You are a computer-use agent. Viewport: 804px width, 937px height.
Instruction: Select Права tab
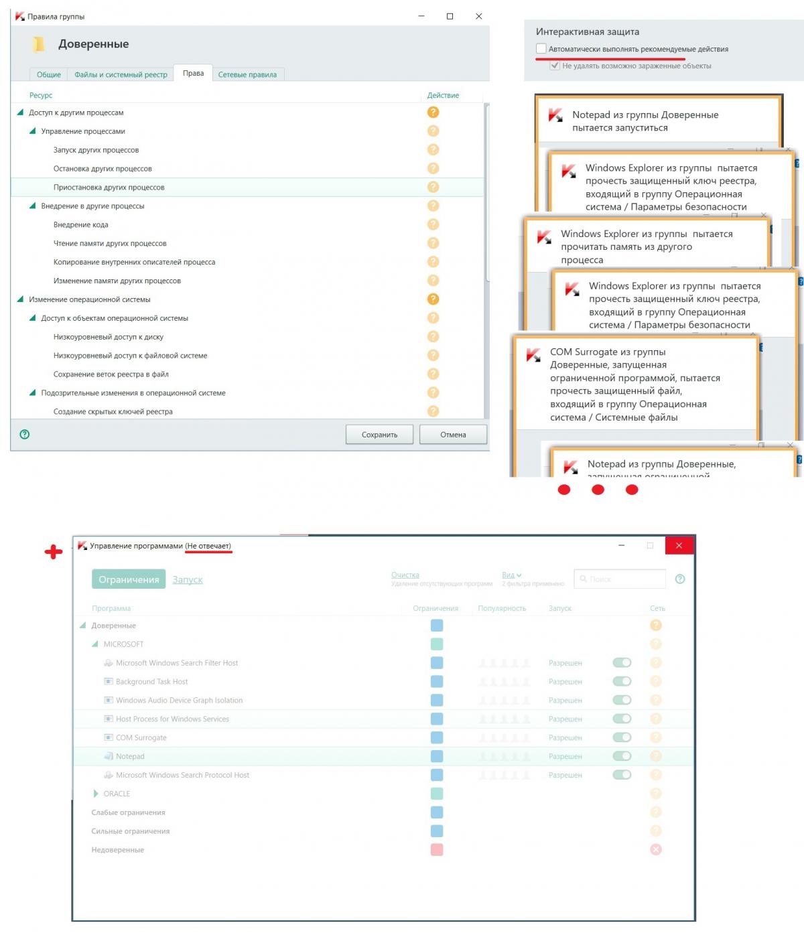pyautogui.click(x=193, y=73)
